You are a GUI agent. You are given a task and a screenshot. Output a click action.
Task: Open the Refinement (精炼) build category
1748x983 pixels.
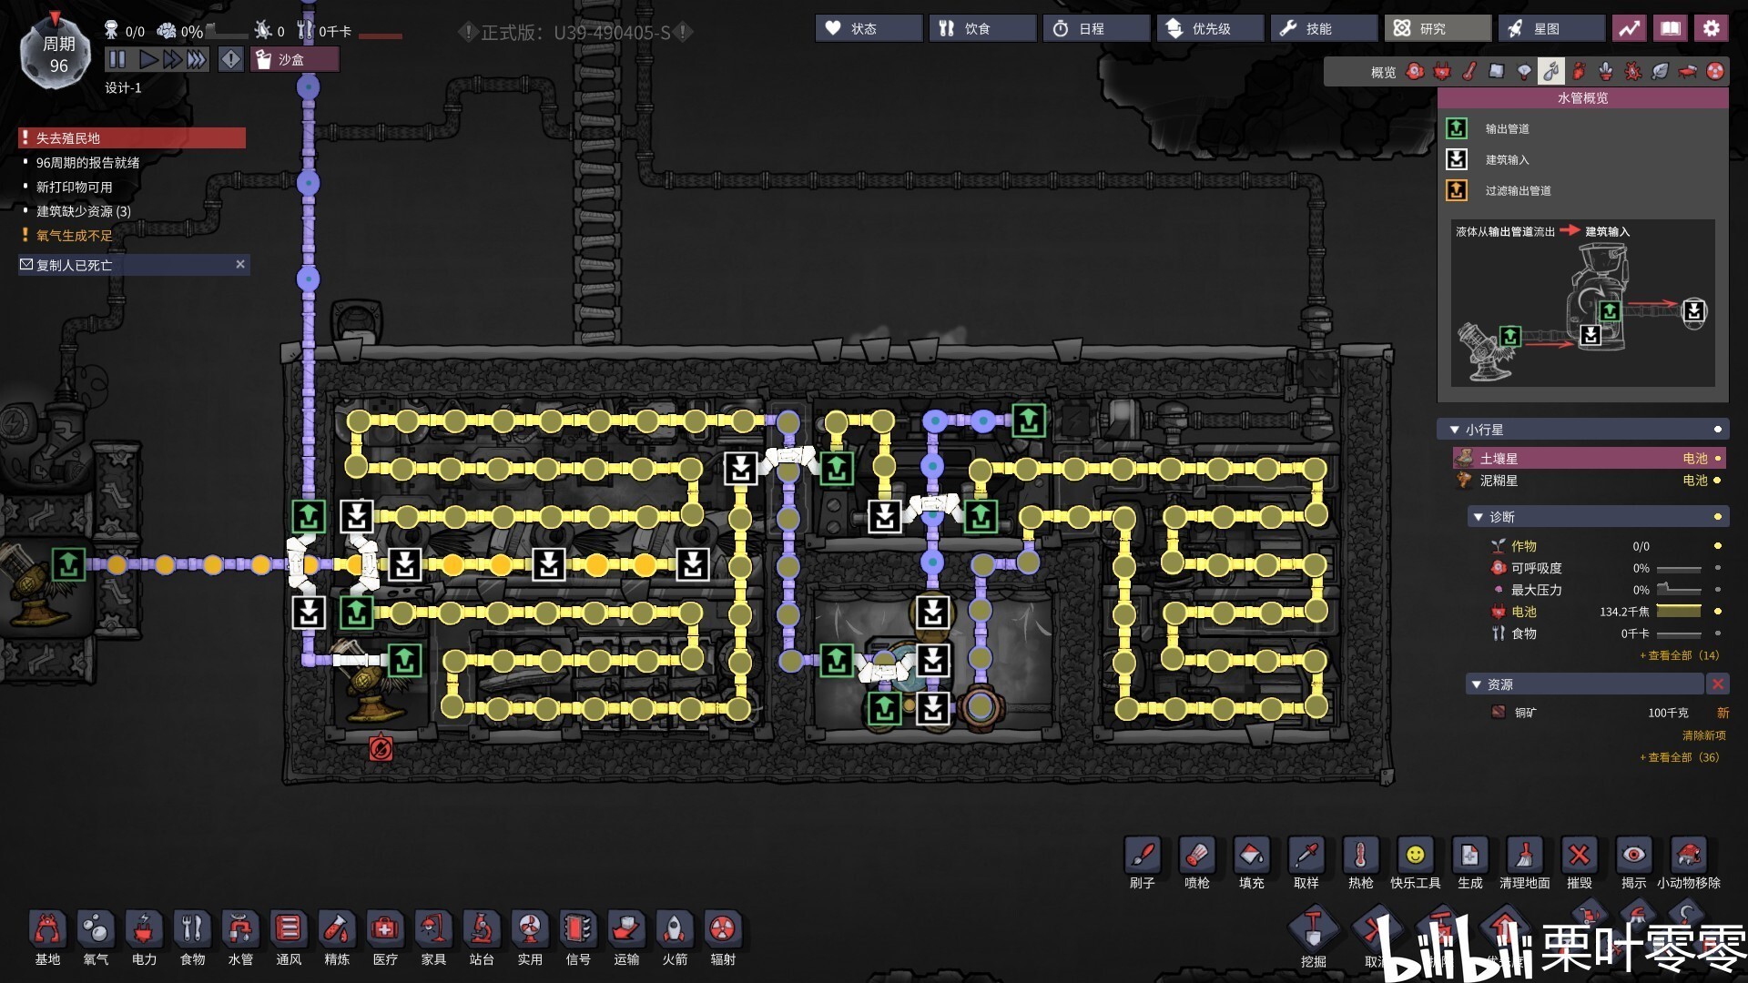(337, 937)
